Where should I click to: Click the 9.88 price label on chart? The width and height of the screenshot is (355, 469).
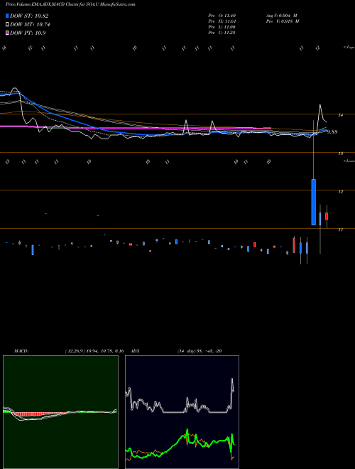click(332, 131)
